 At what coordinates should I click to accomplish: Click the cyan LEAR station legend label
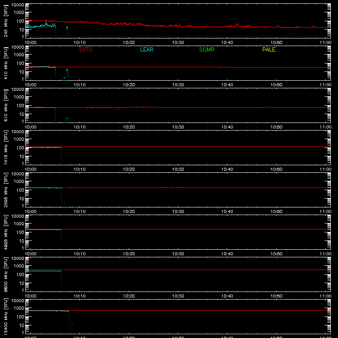(147, 49)
